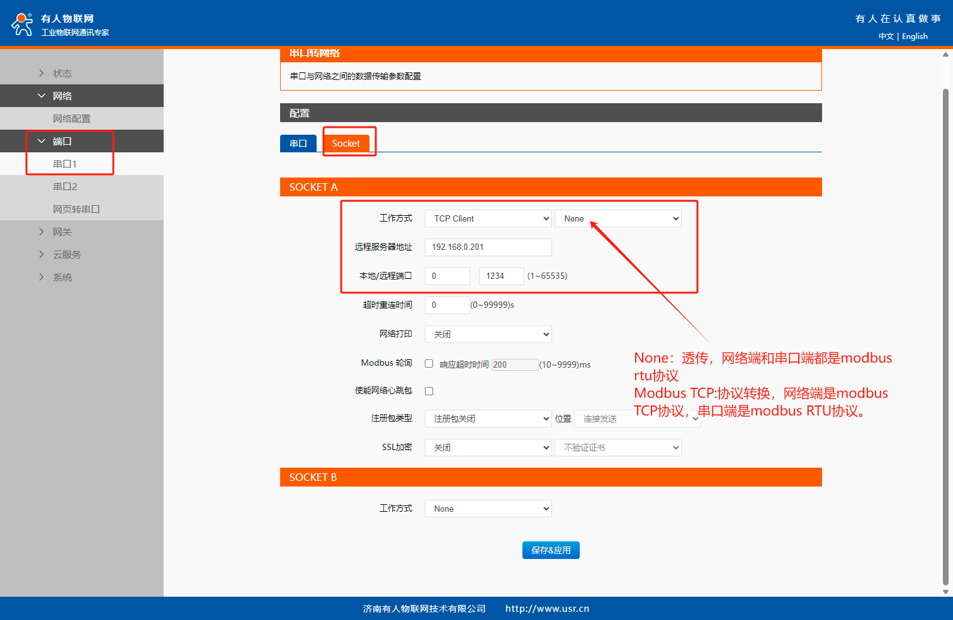Toggle the 使能网络心跳包 checkbox

(x=429, y=391)
